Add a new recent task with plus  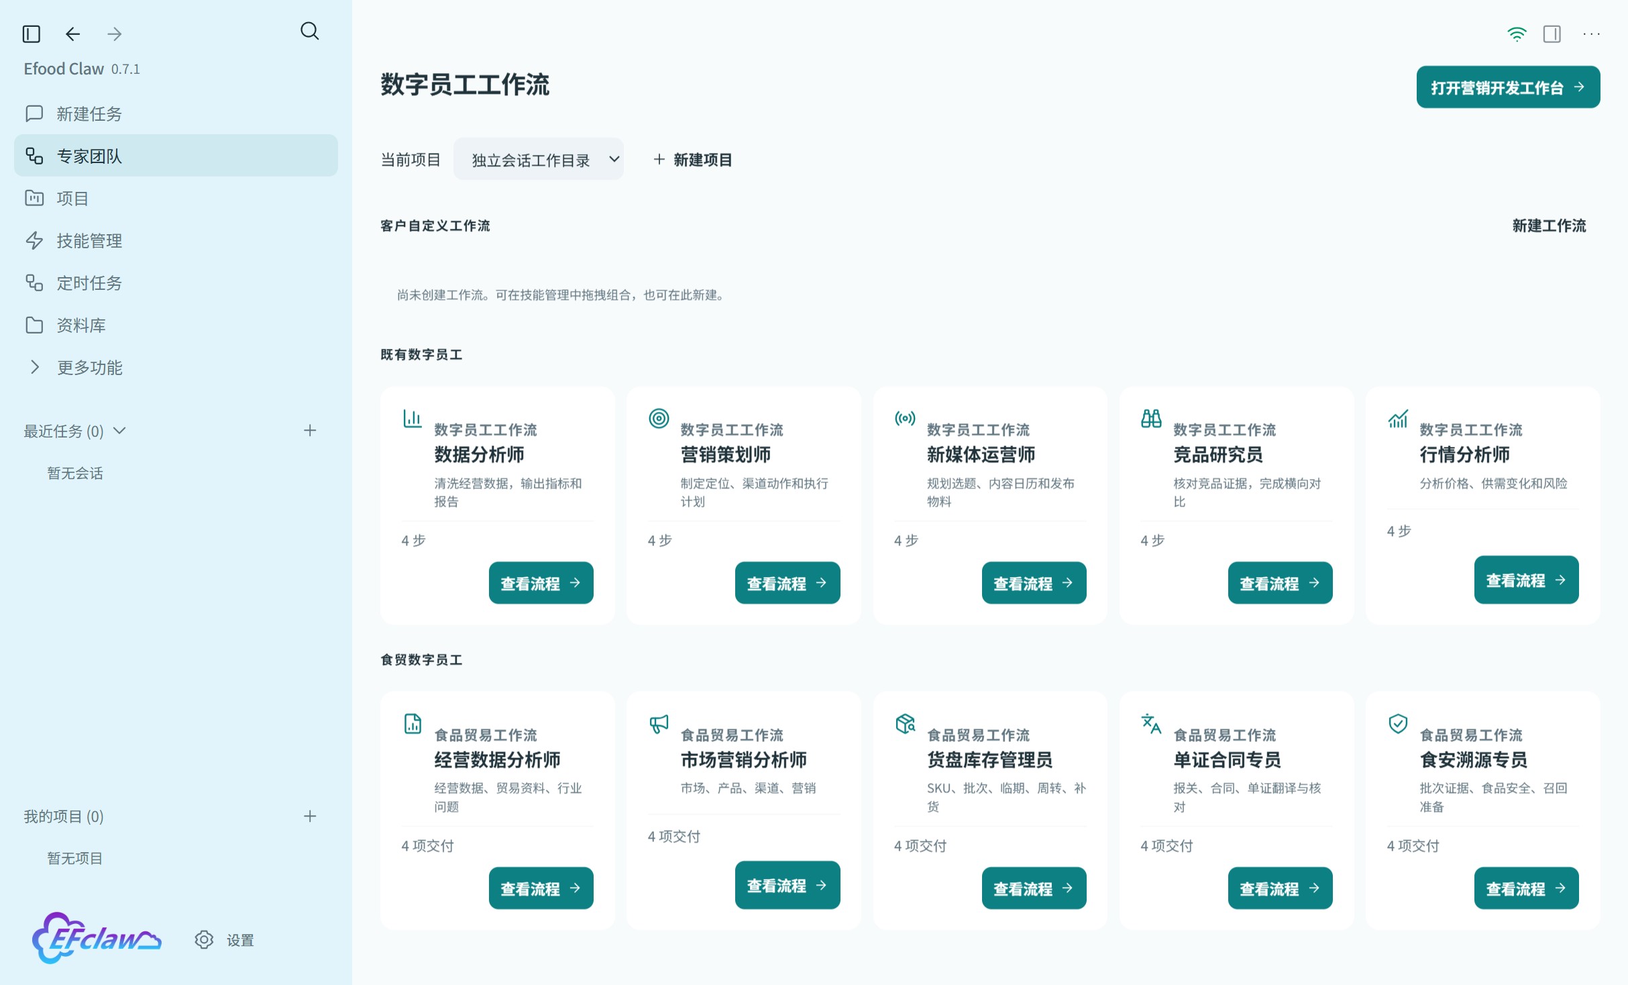(310, 431)
